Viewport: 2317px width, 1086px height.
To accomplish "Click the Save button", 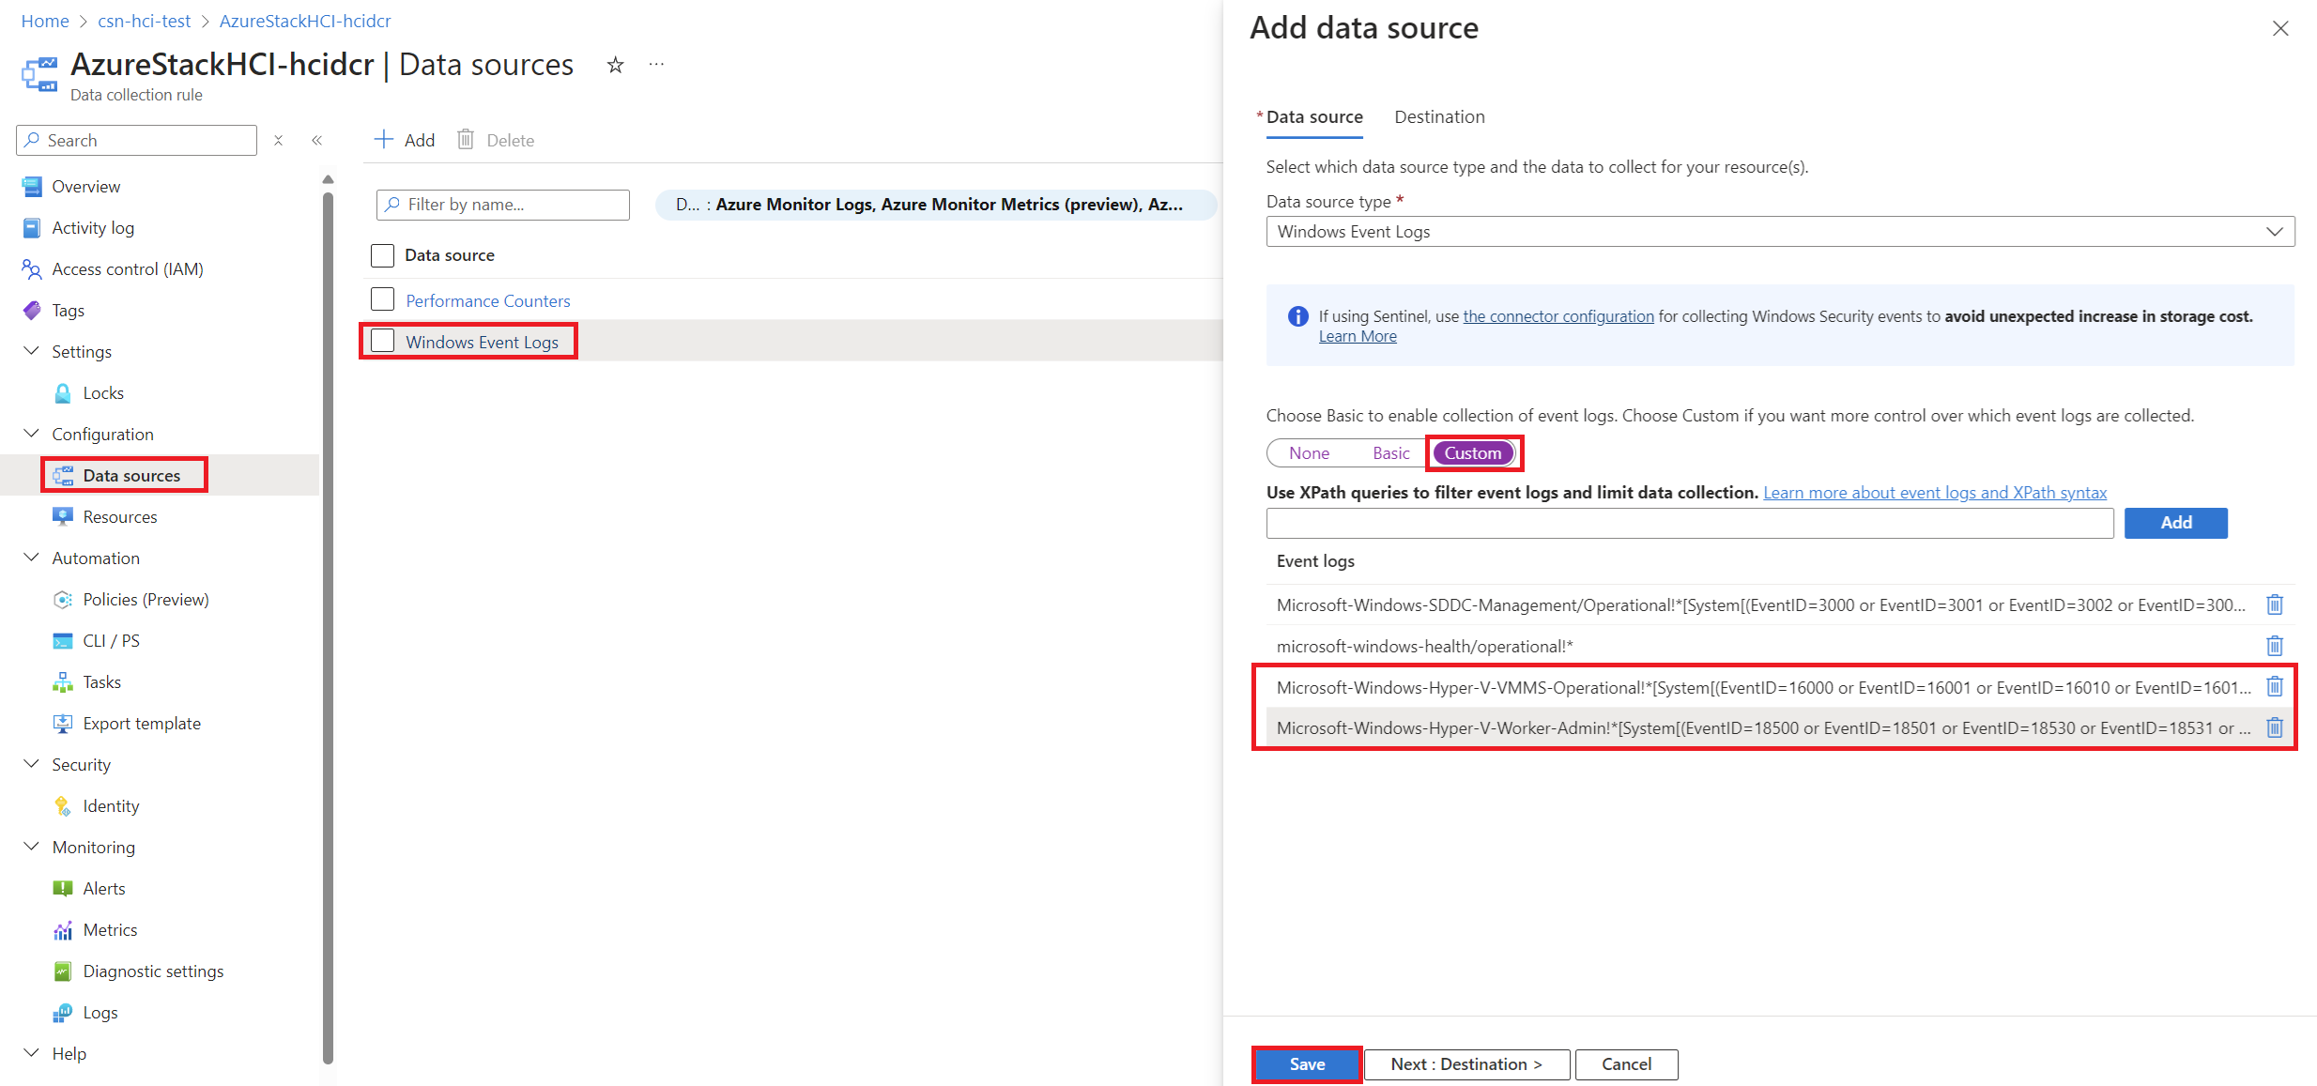I will pos(1306,1063).
